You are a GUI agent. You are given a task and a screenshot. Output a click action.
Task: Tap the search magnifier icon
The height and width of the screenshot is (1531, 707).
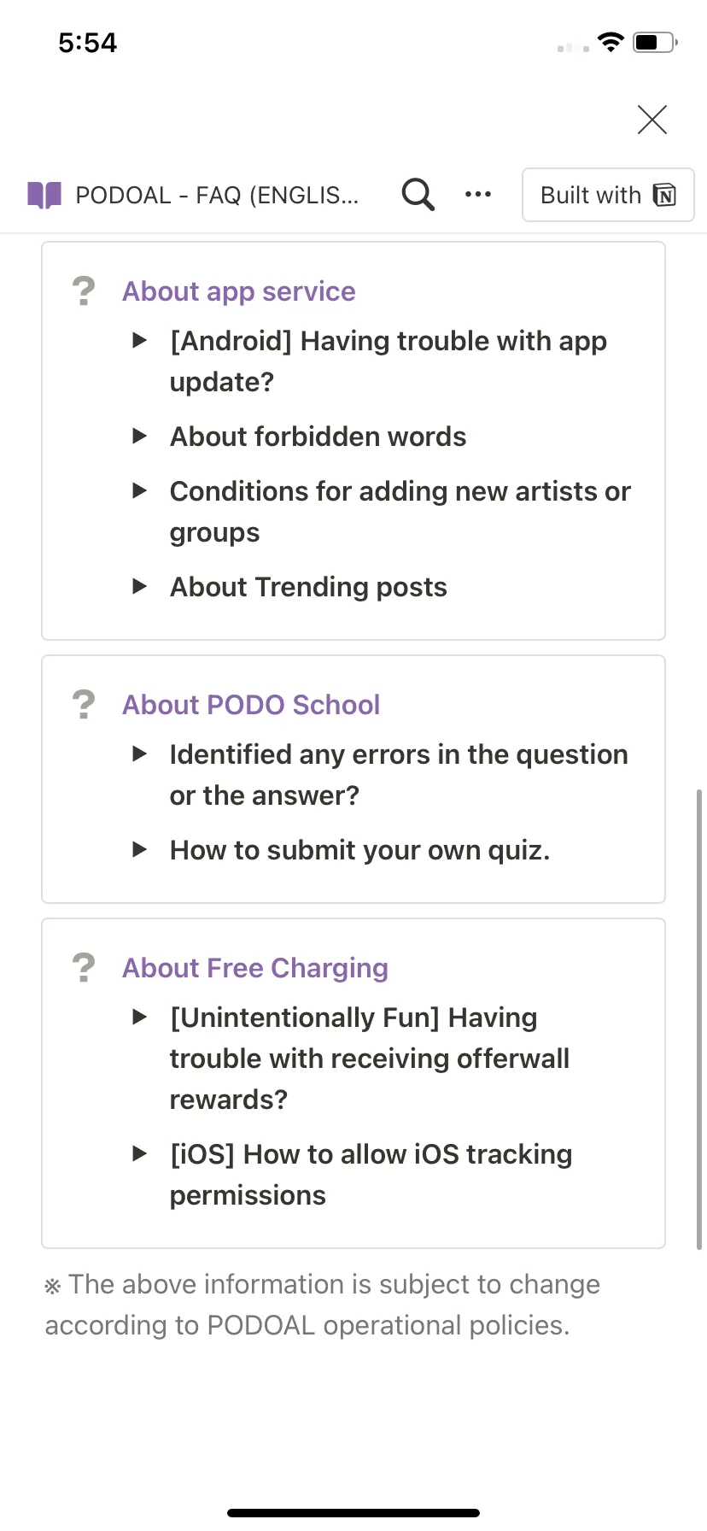(x=418, y=195)
